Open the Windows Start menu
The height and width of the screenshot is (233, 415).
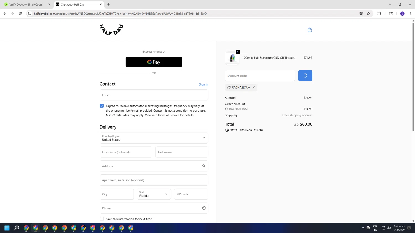coord(7,228)
